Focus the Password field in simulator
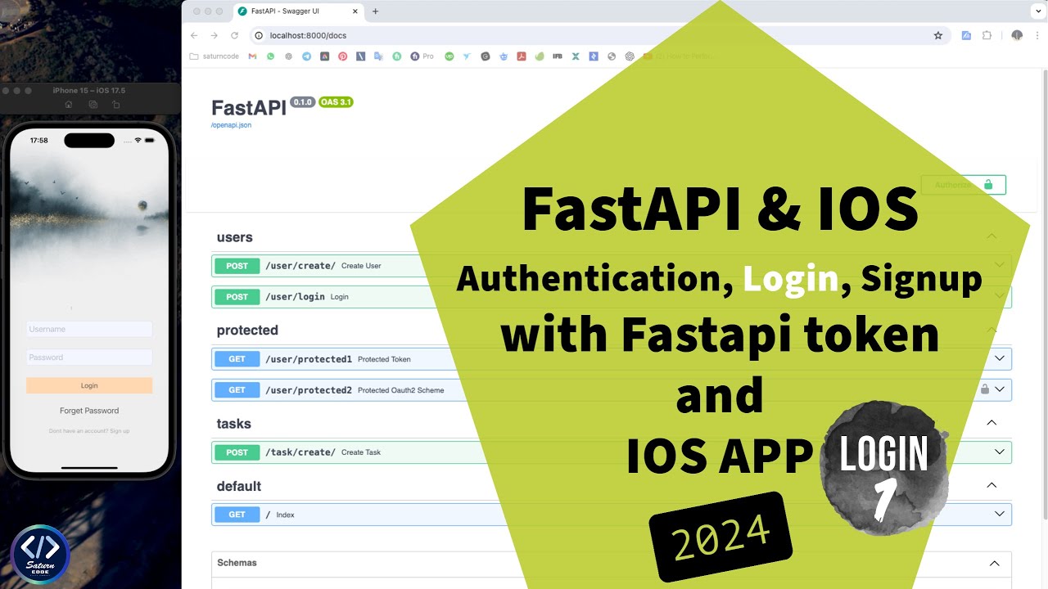 89,357
